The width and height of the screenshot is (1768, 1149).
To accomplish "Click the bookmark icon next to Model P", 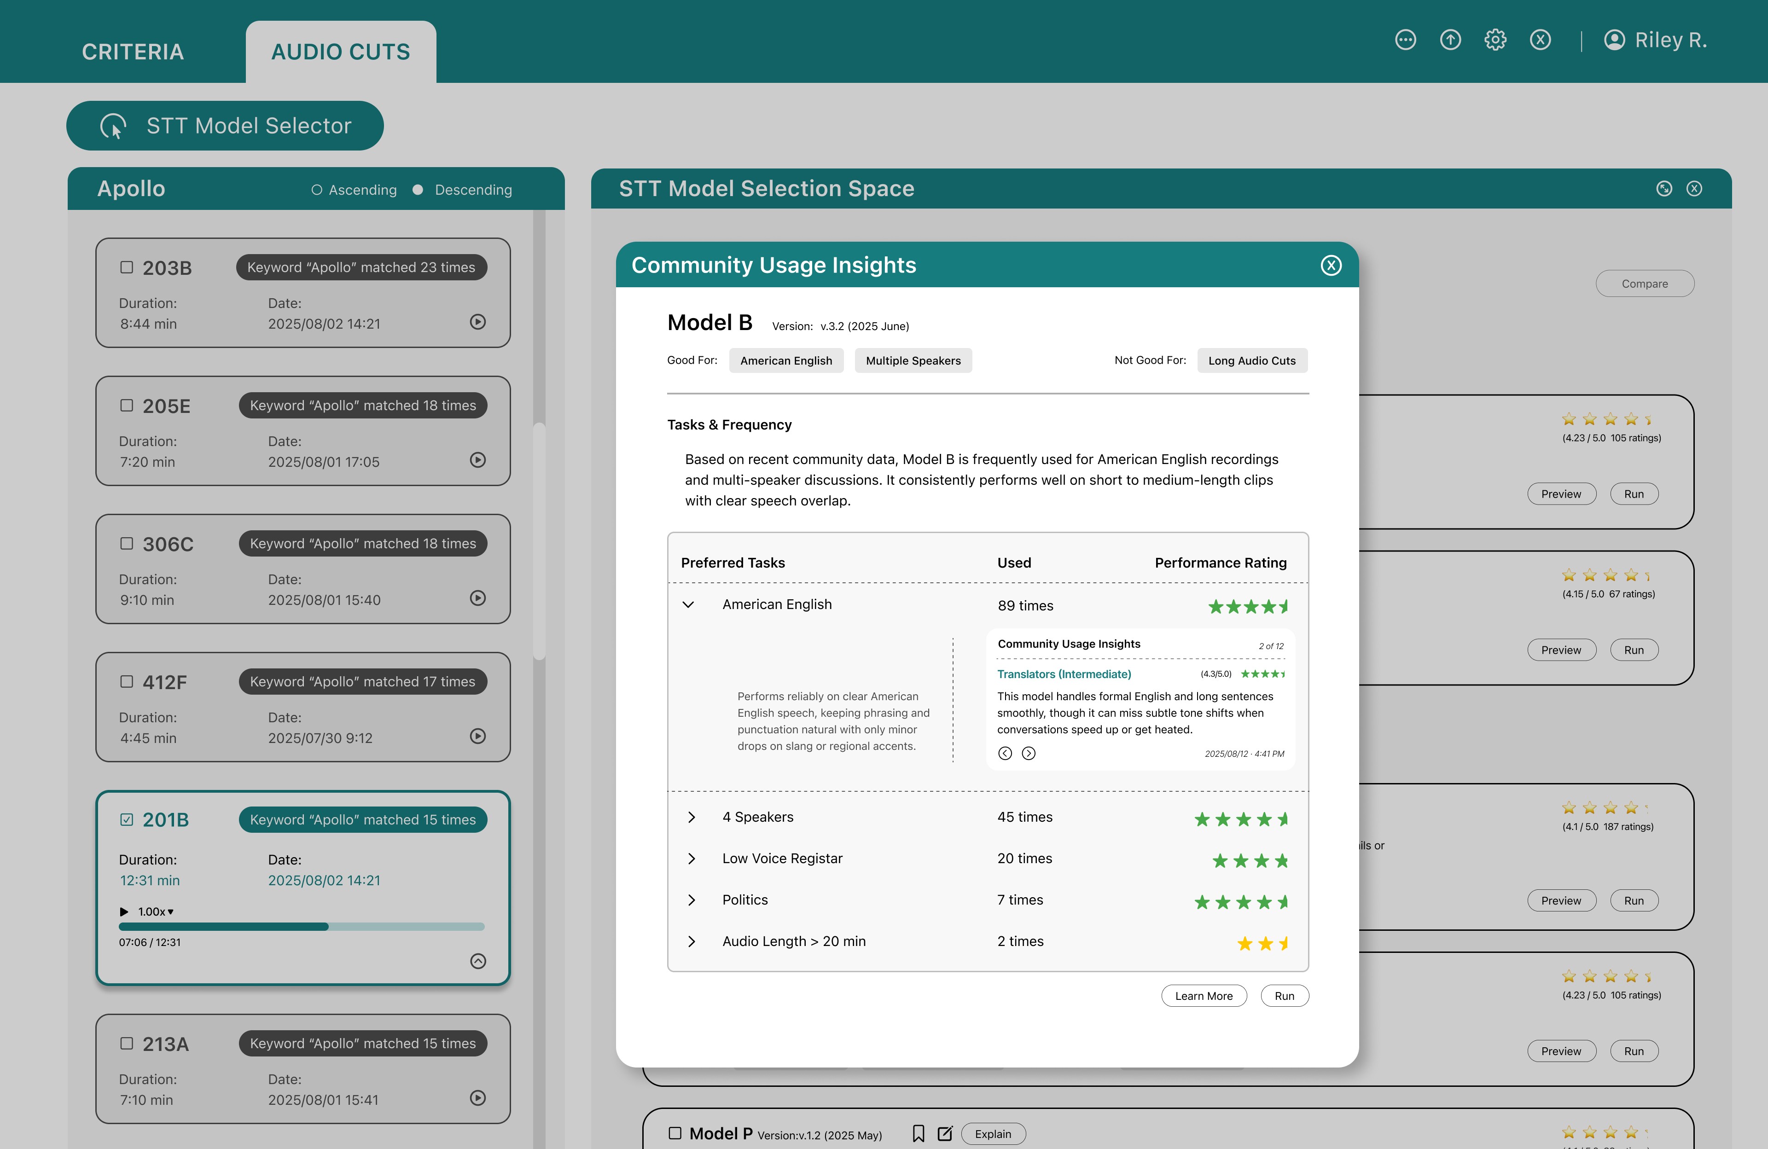I will tap(918, 1133).
